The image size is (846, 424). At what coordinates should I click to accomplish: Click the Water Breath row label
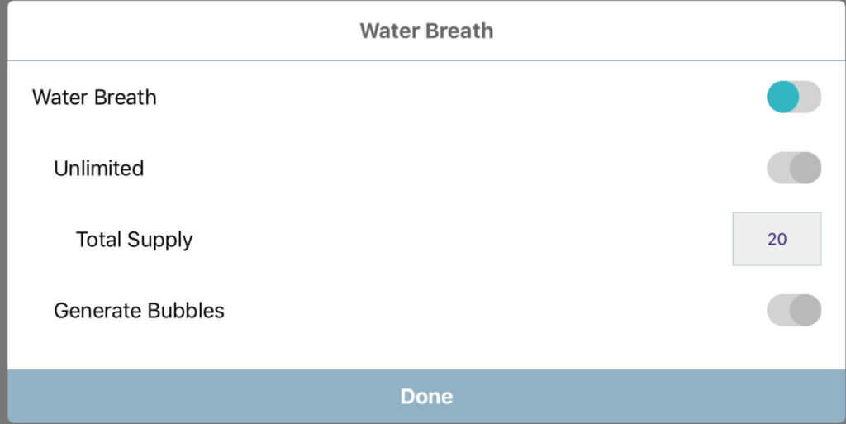[x=94, y=98]
